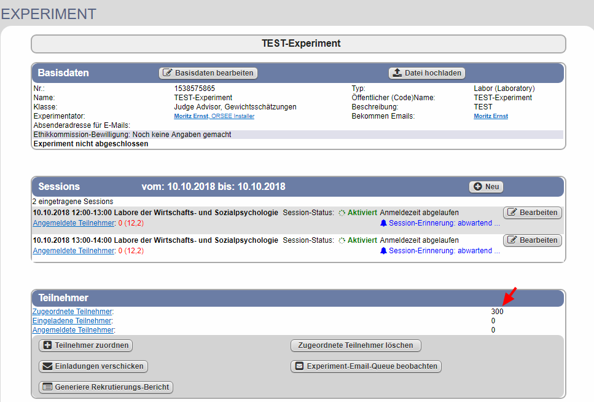Click the text 2 eingetragene Sessions

tap(72, 202)
